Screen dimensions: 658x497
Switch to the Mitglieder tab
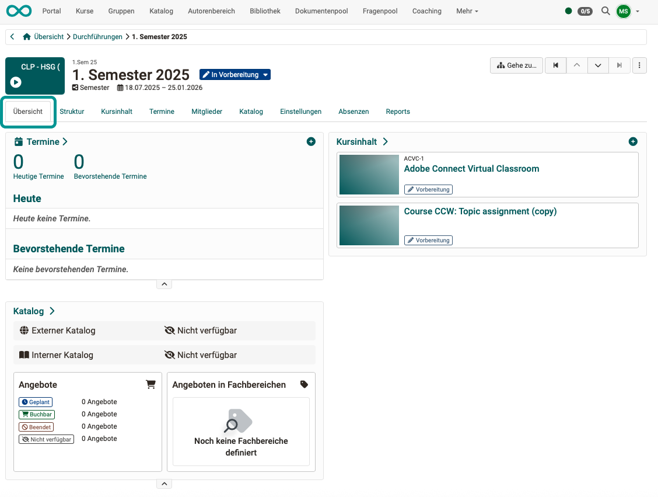(206, 111)
